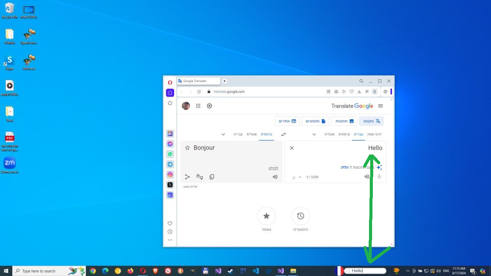Open Google Translate settings gear
This screenshot has height=276, width=491.
click(x=209, y=106)
